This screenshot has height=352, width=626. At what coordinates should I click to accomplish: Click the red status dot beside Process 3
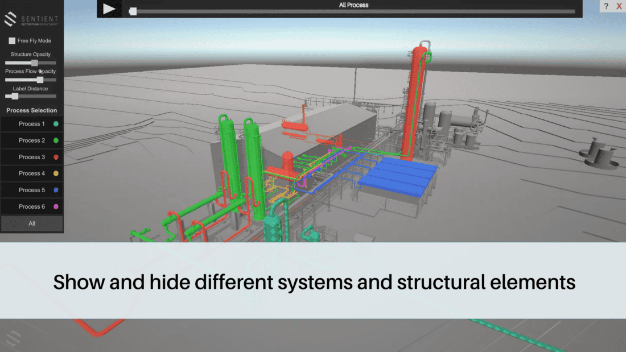(x=55, y=156)
